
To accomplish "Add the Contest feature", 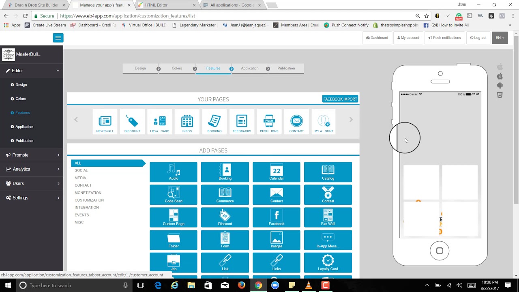I will 328,195.
